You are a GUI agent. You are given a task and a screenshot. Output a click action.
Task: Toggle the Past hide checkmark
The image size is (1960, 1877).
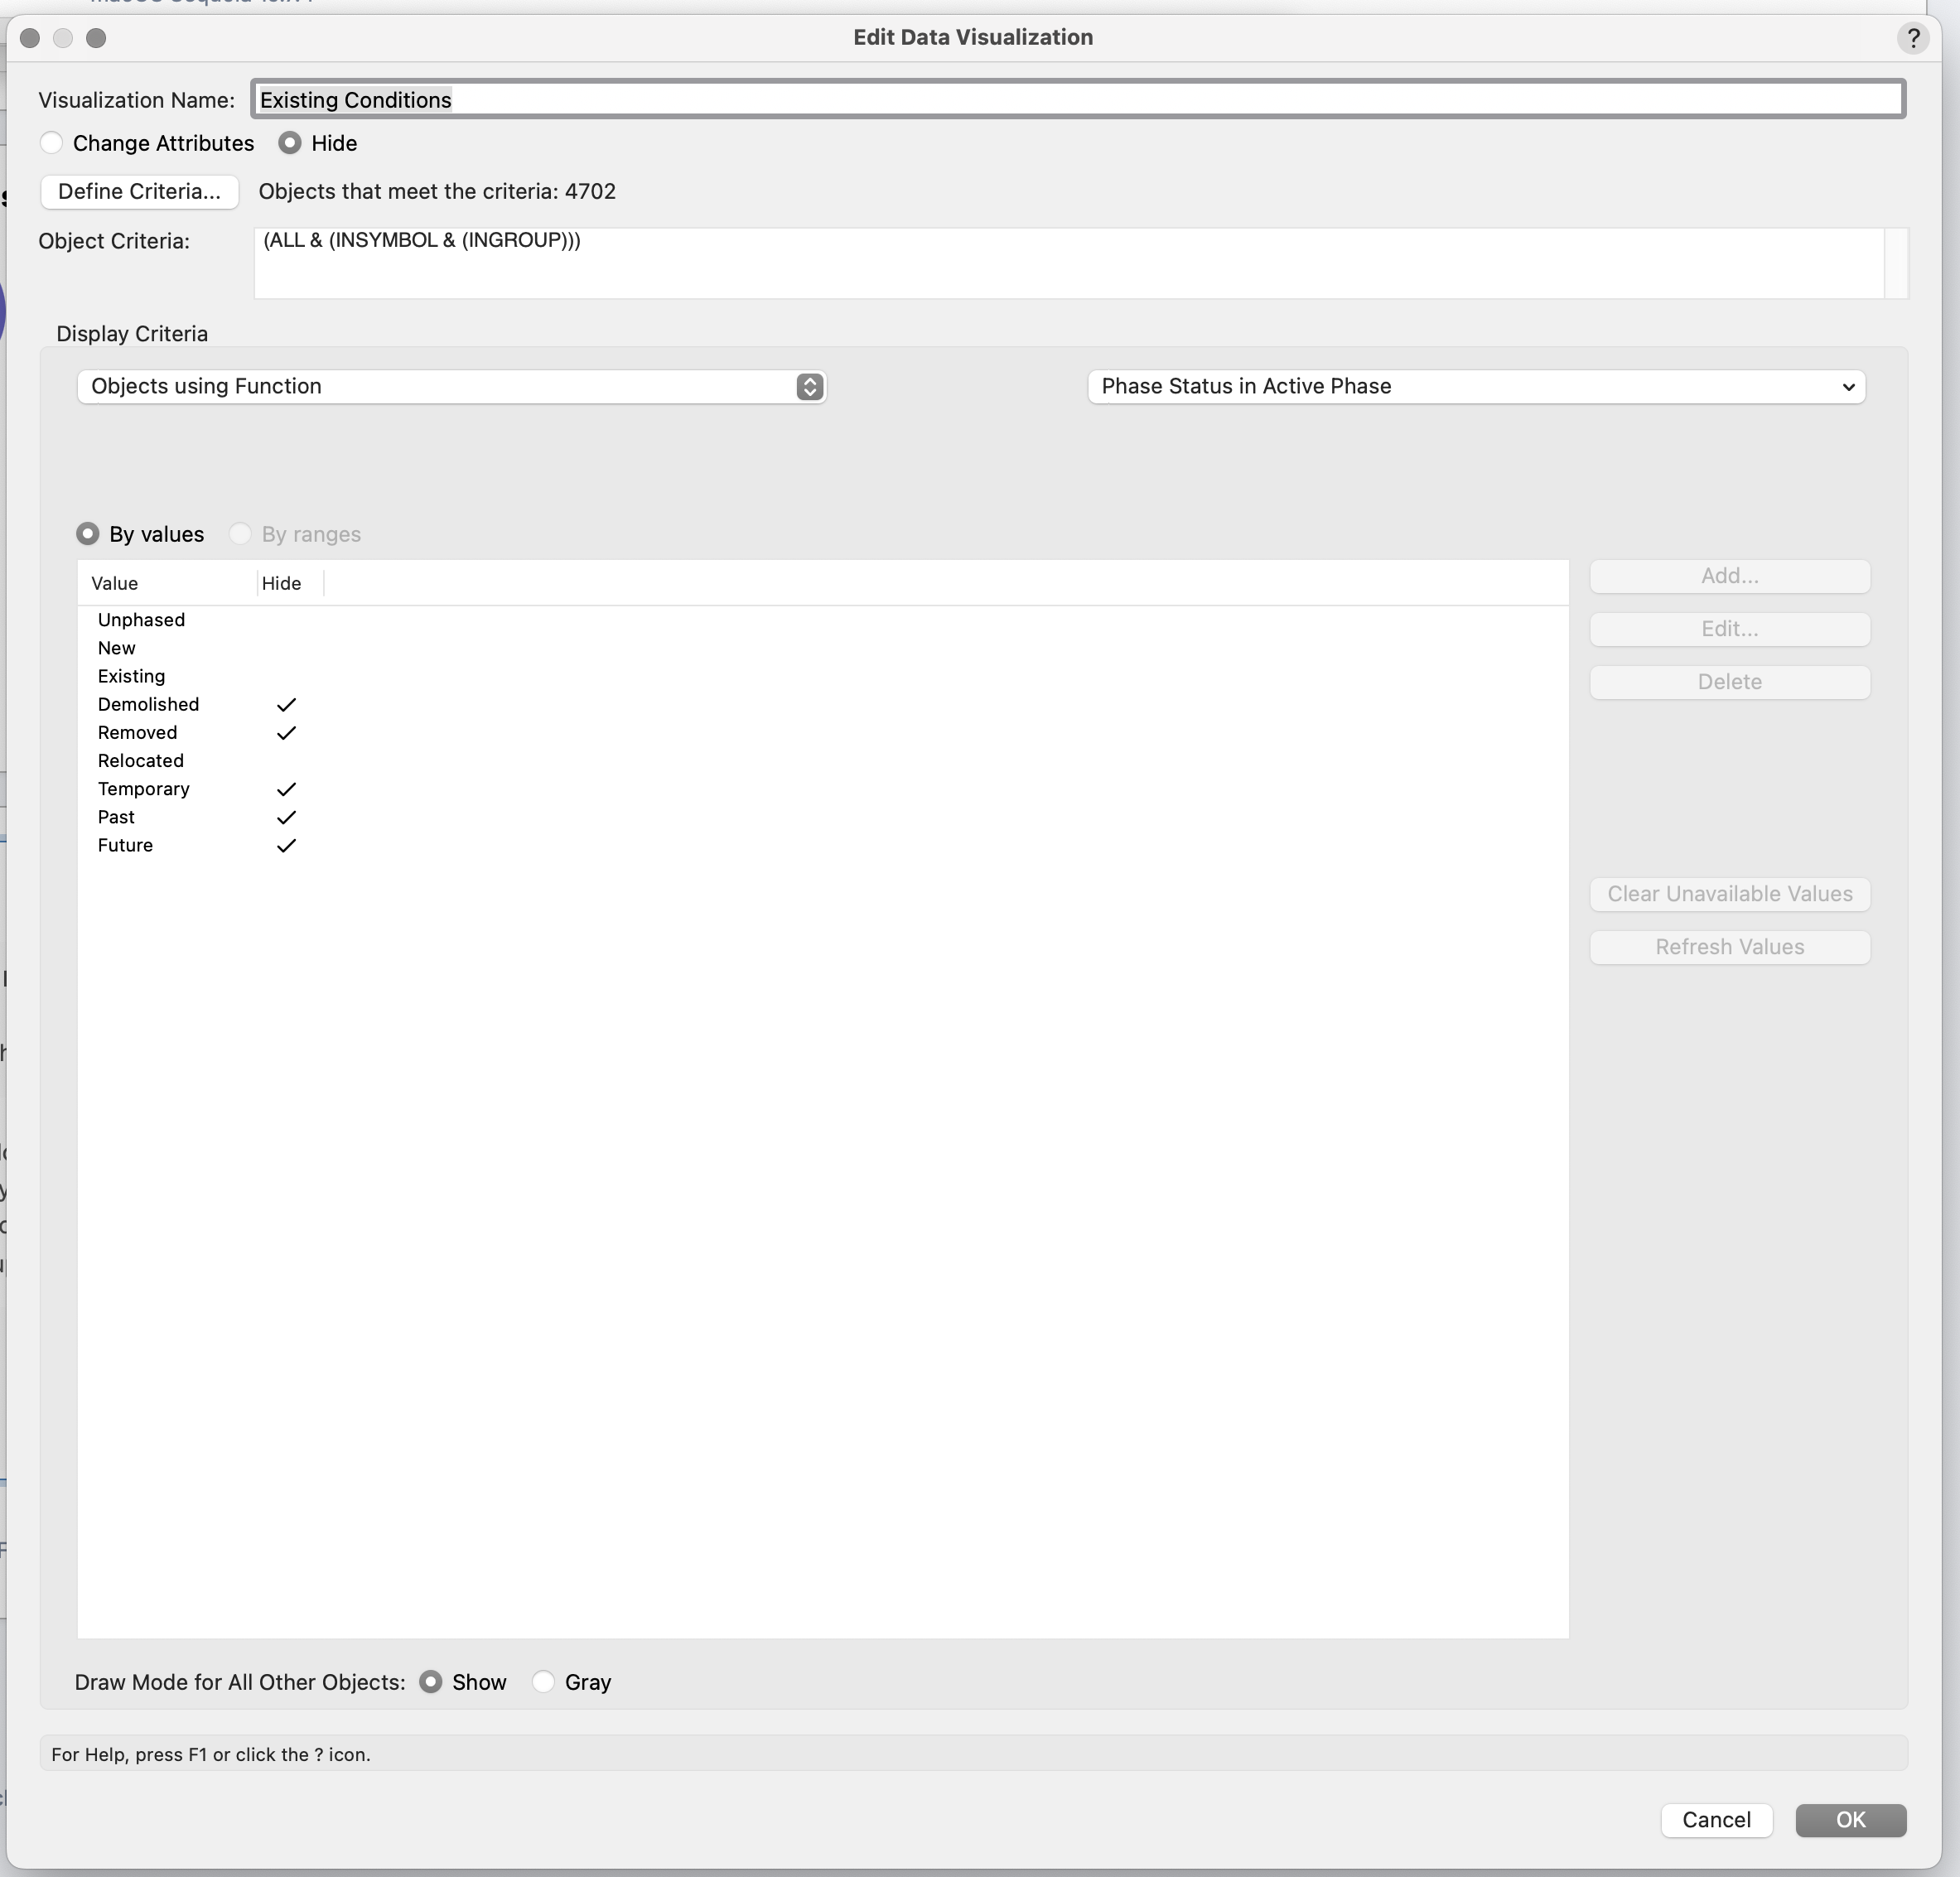pos(286,817)
